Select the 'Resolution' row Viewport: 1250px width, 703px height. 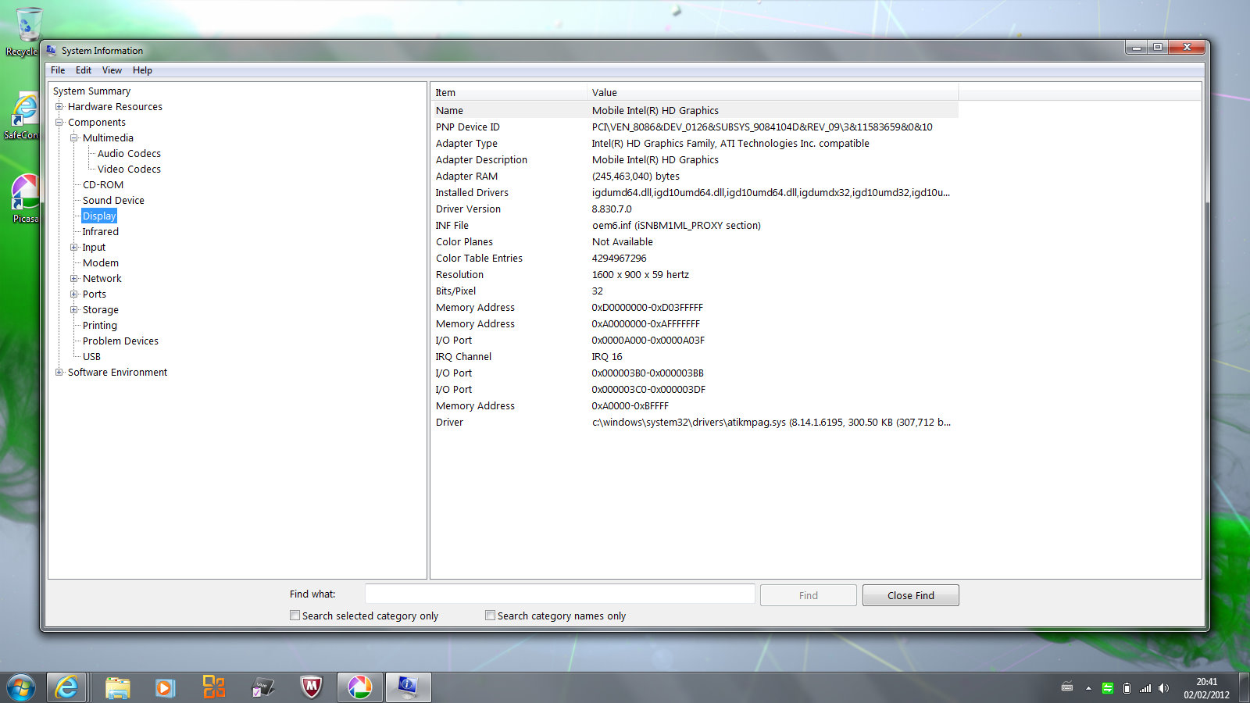click(695, 275)
